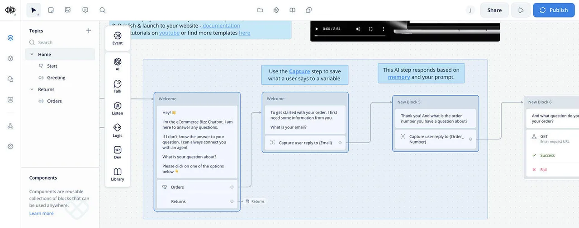Select the Orders button option step
This screenshot has height=228, width=579.
click(x=197, y=187)
